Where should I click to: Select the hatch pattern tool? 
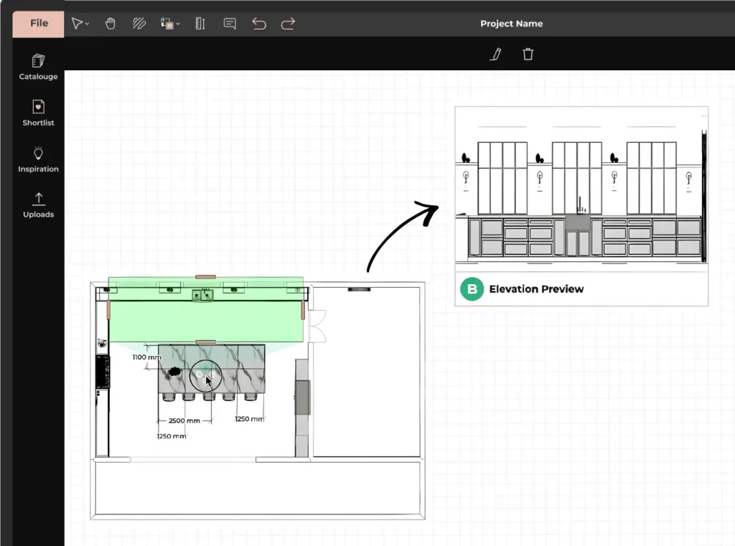coord(139,24)
